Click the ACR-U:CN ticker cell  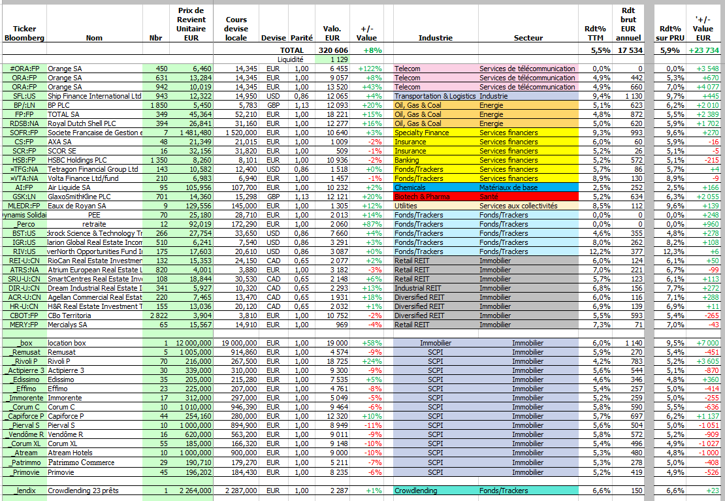click(x=25, y=297)
